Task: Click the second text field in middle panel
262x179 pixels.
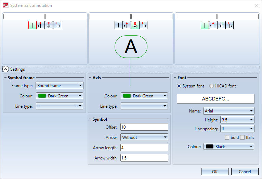Action: point(152,16)
